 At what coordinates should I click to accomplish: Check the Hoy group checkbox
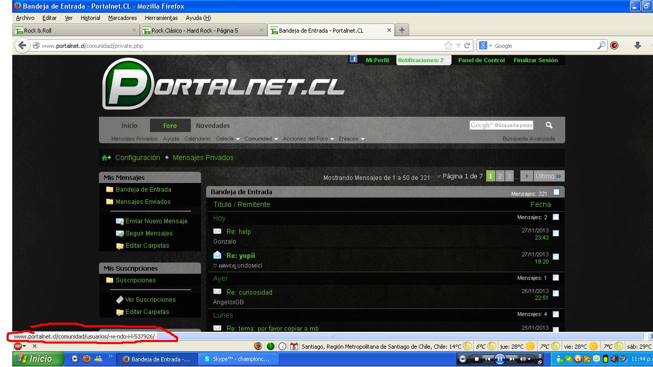tap(556, 217)
